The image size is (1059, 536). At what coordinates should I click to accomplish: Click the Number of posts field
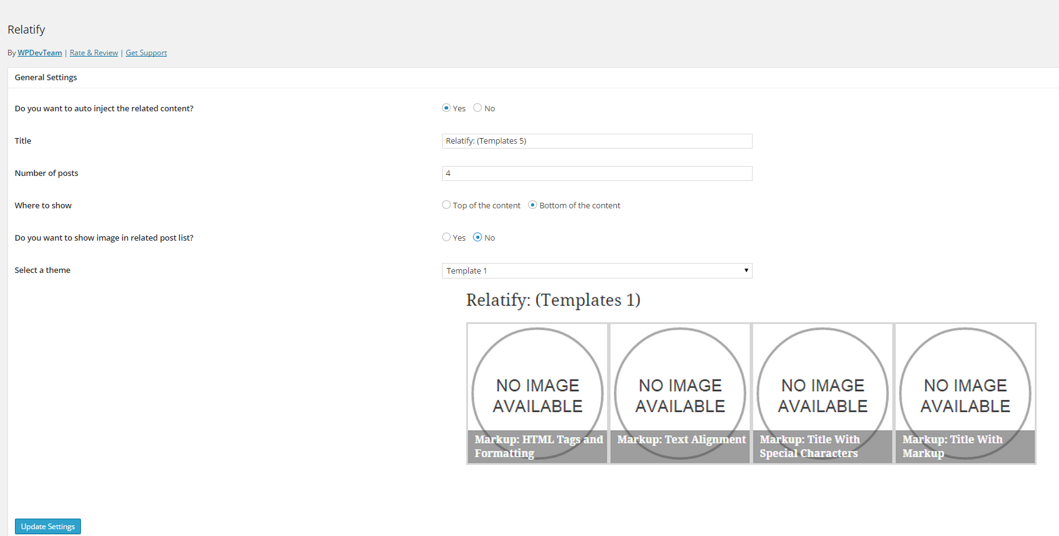(x=597, y=173)
